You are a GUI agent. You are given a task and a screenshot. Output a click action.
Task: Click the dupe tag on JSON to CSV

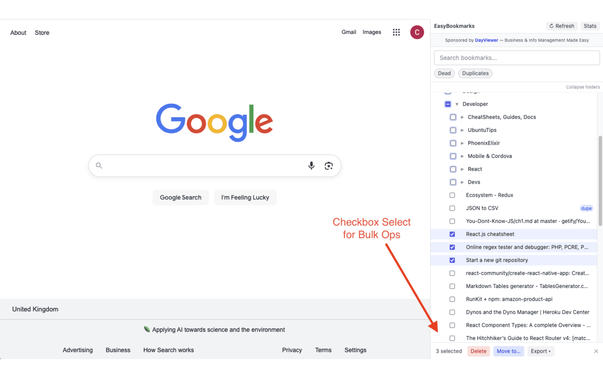coord(586,208)
